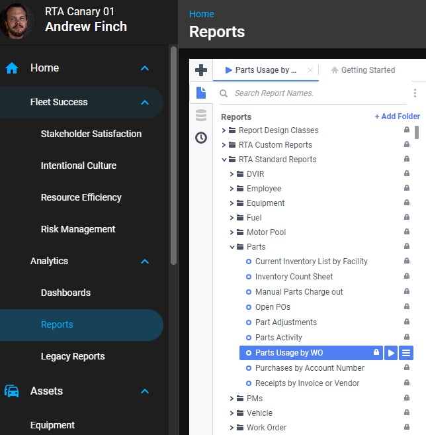Click the plus icon to create new report
Screen dimensions: 426x435
pyautogui.click(x=201, y=70)
